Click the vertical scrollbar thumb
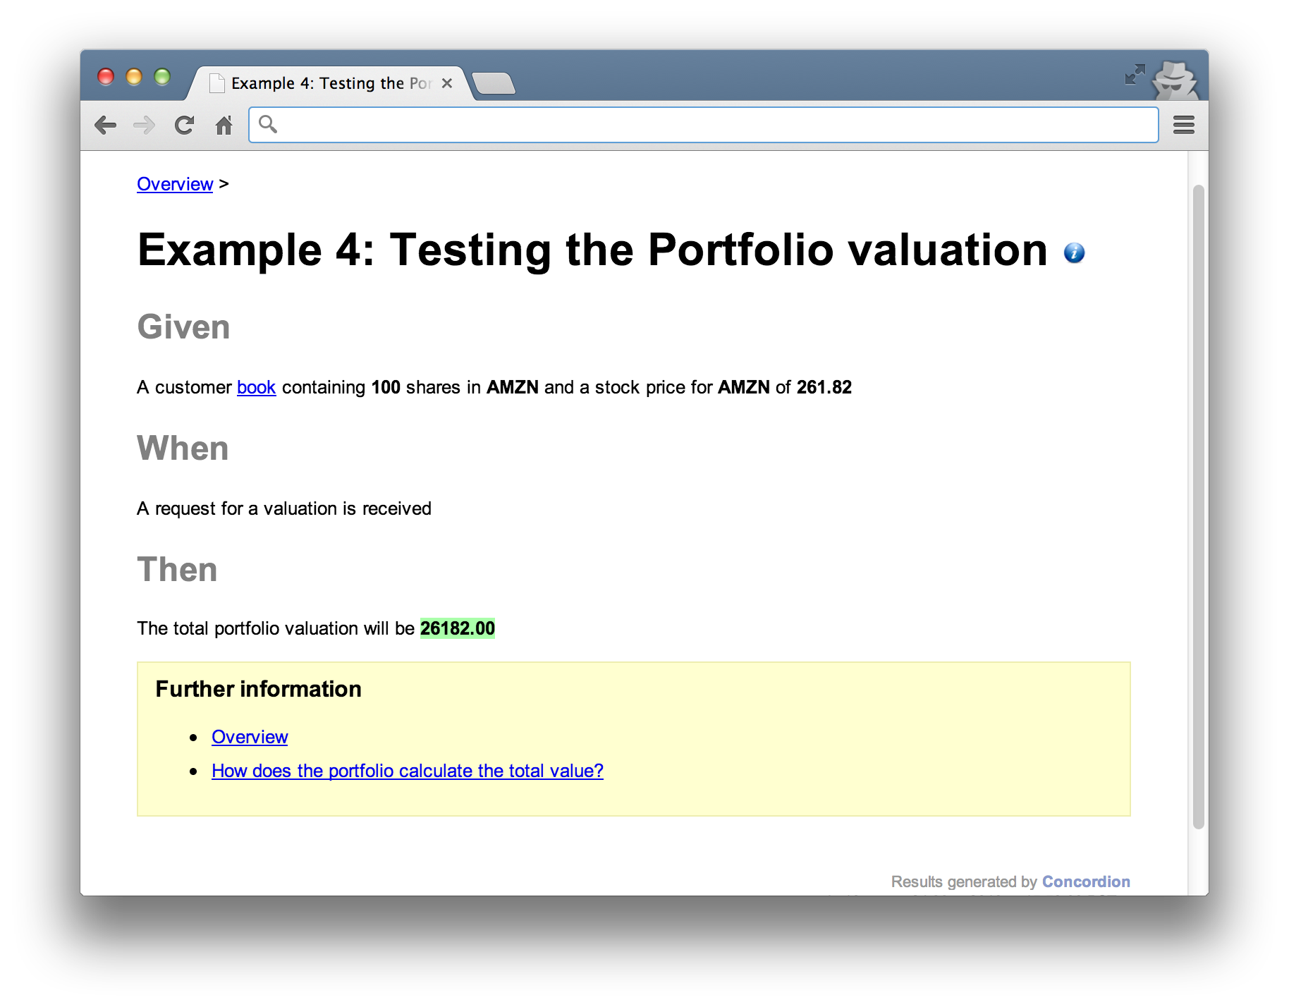The image size is (1289, 1007). point(1198,506)
